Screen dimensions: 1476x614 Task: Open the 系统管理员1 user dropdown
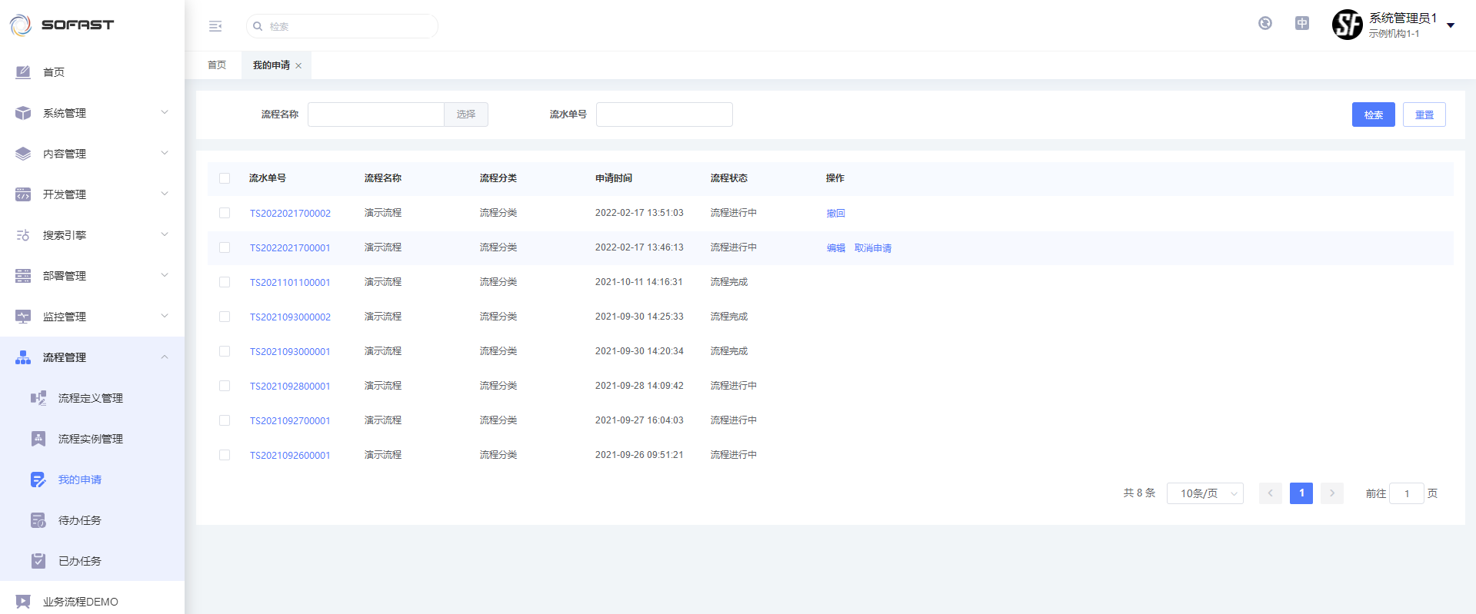1450,25
